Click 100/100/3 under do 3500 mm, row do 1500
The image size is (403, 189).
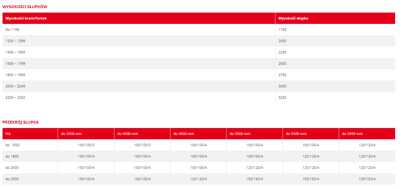click(x=86, y=145)
